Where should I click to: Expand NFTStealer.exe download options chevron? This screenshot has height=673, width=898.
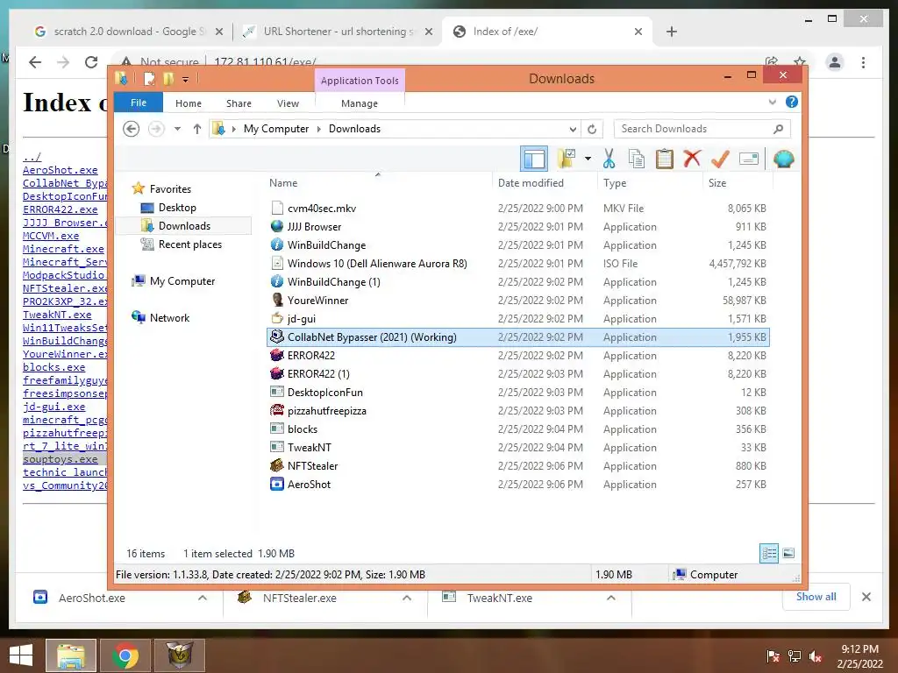407,598
